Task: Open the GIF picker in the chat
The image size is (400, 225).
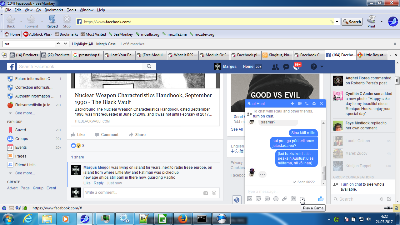Action: click(267, 199)
